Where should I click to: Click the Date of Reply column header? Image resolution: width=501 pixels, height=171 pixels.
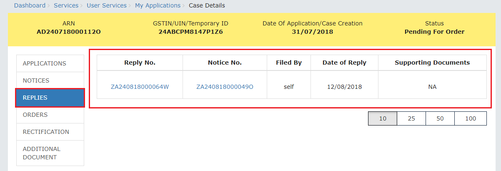pyautogui.click(x=344, y=63)
